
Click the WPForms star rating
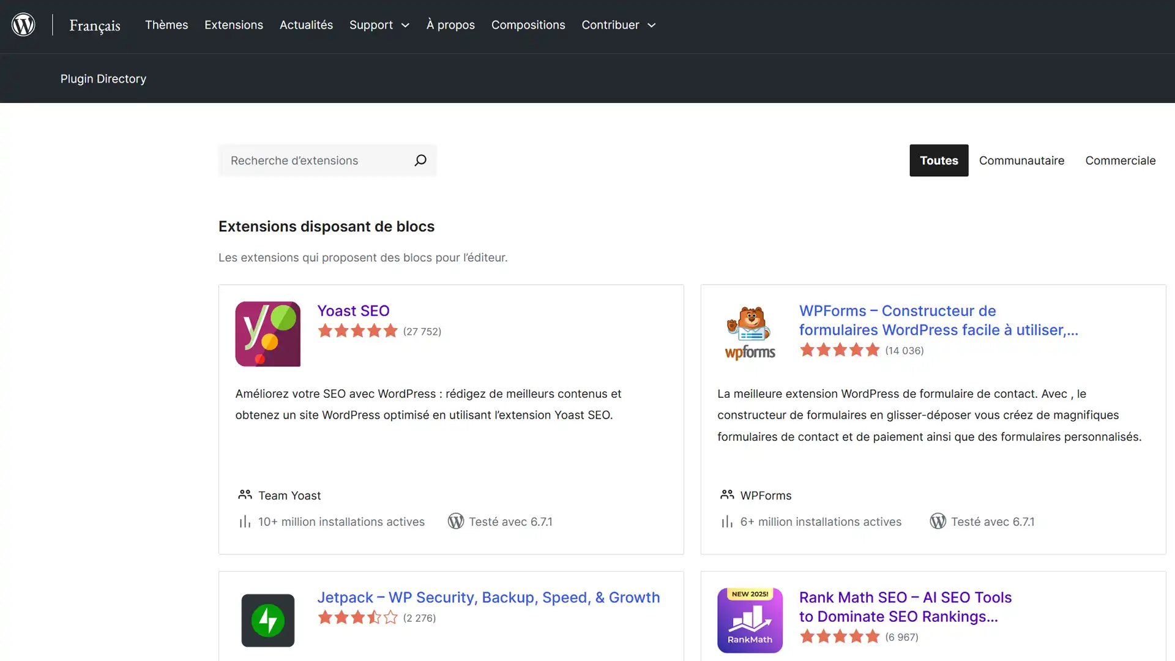pyautogui.click(x=840, y=350)
